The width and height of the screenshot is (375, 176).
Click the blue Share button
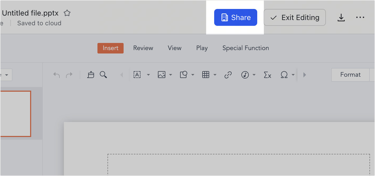pyautogui.click(x=236, y=17)
